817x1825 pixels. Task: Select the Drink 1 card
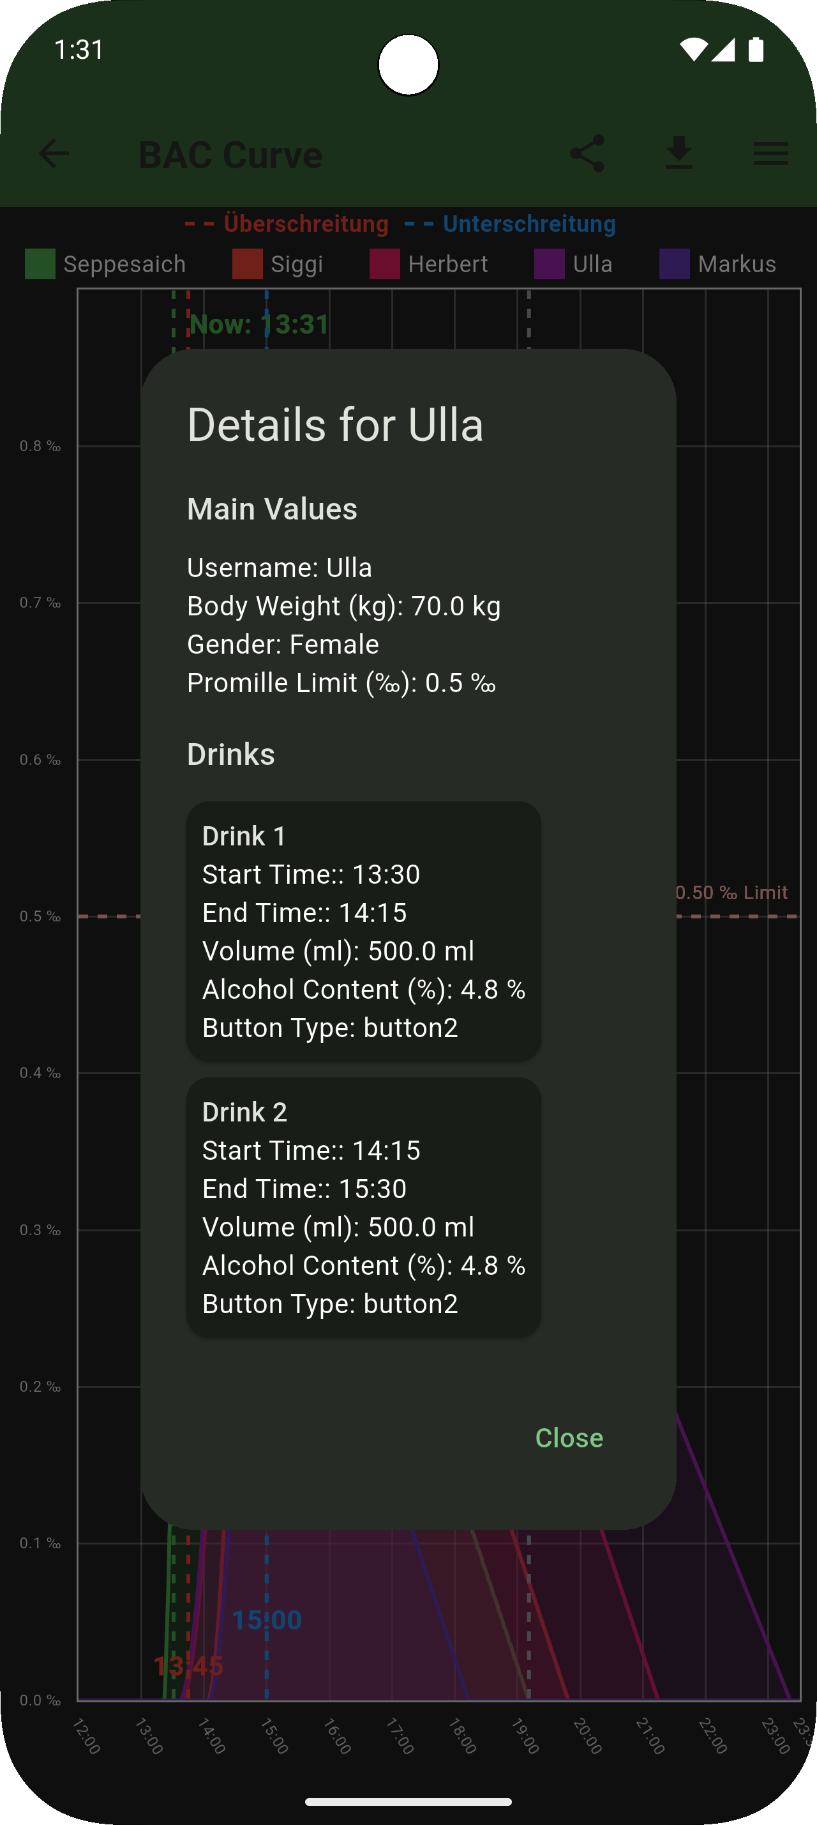[364, 931]
